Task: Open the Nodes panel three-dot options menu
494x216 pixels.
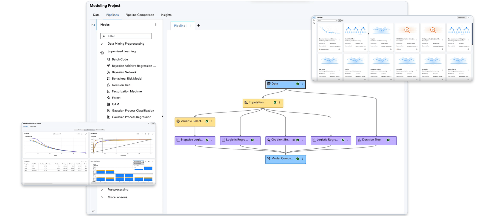Action: click(x=156, y=25)
